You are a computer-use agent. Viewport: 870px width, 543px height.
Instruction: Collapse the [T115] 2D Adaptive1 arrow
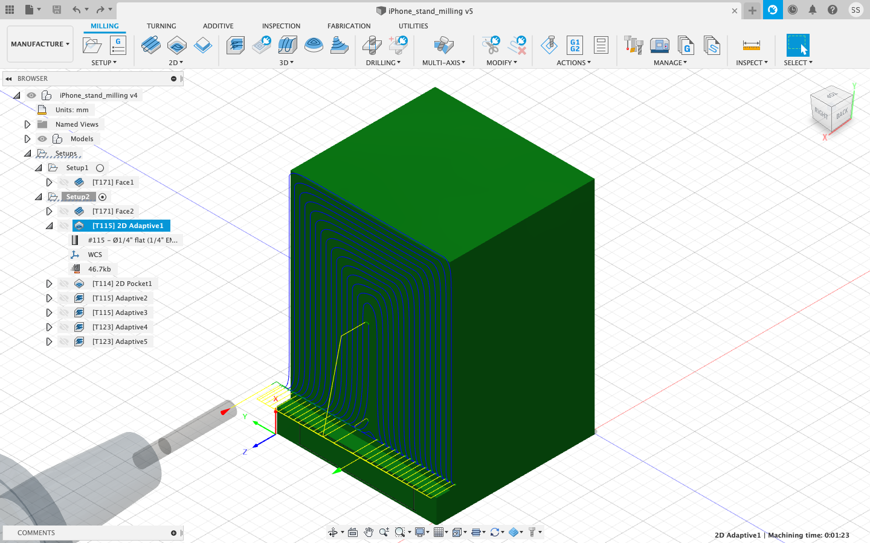click(49, 226)
